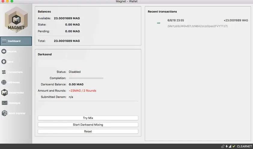Click the Recent transactions heading
This screenshot has width=253, height=149.
[x=162, y=12]
